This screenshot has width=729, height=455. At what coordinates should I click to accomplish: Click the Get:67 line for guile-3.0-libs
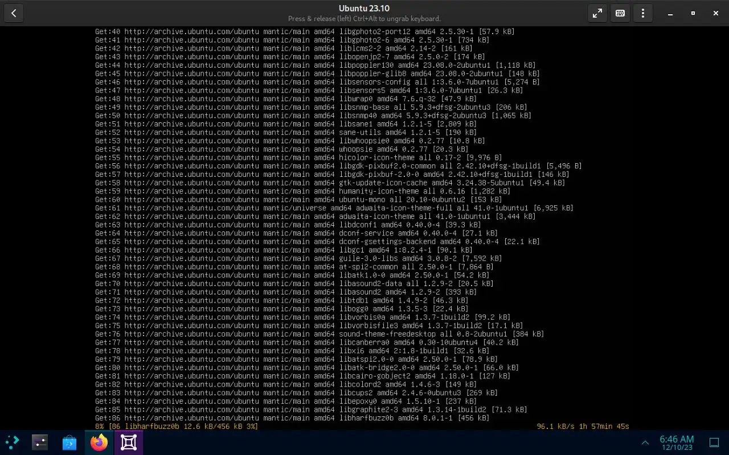point(298,258)
